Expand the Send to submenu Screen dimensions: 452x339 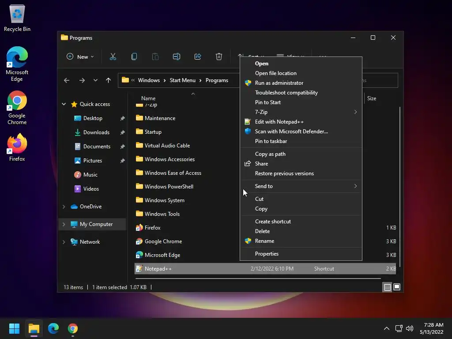tap(301, 186)
